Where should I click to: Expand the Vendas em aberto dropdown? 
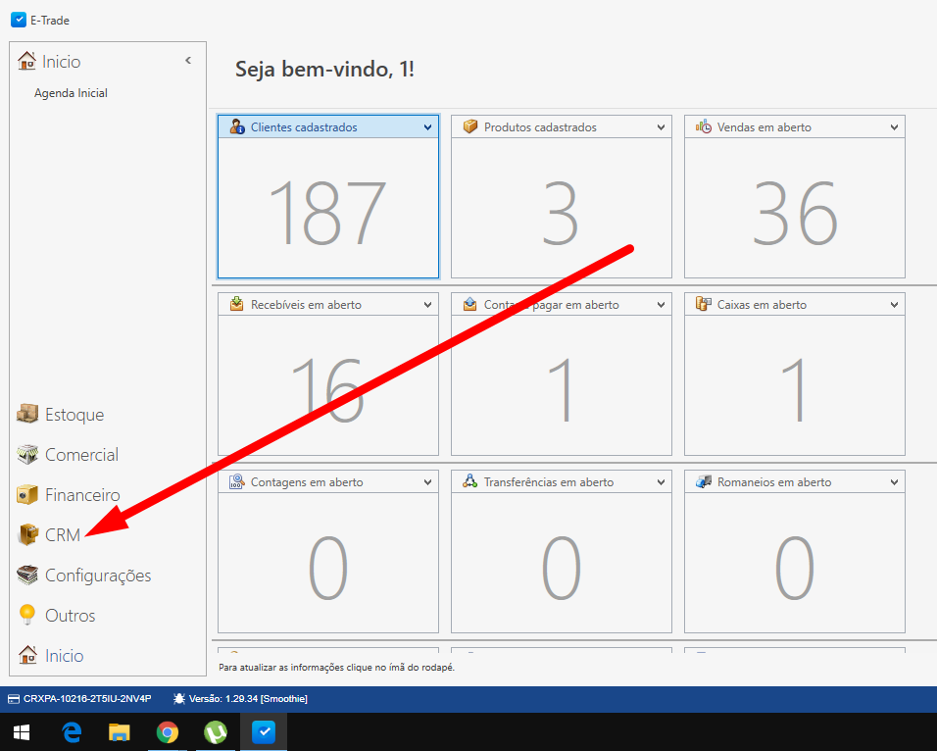pyautogui.click(x=894, y=127)
